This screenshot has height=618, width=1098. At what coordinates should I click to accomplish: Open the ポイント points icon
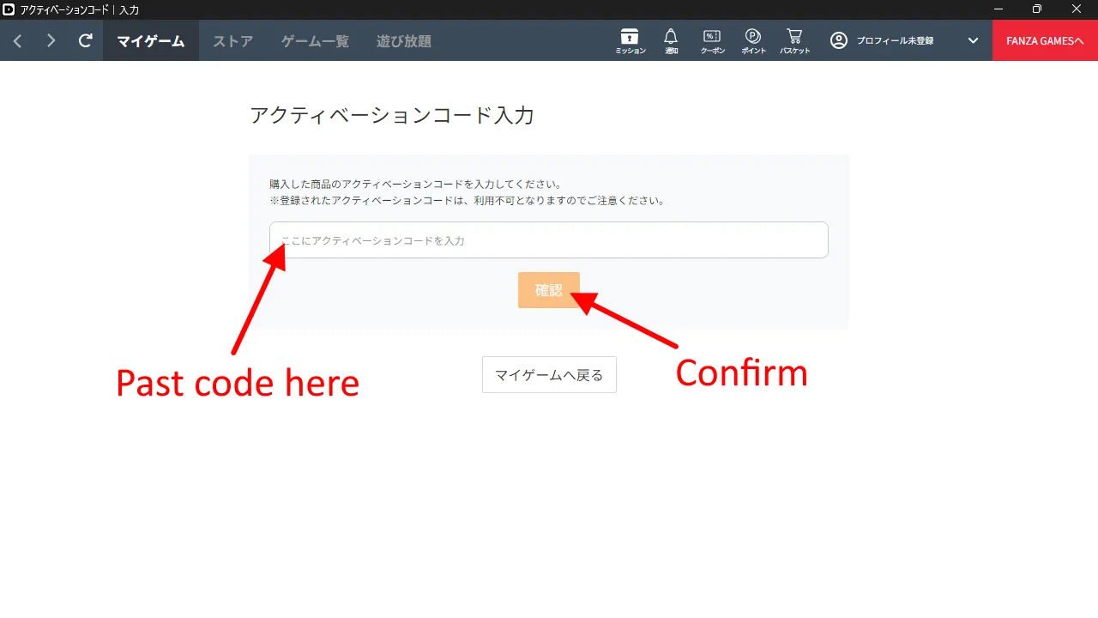(x=753, y=40)
